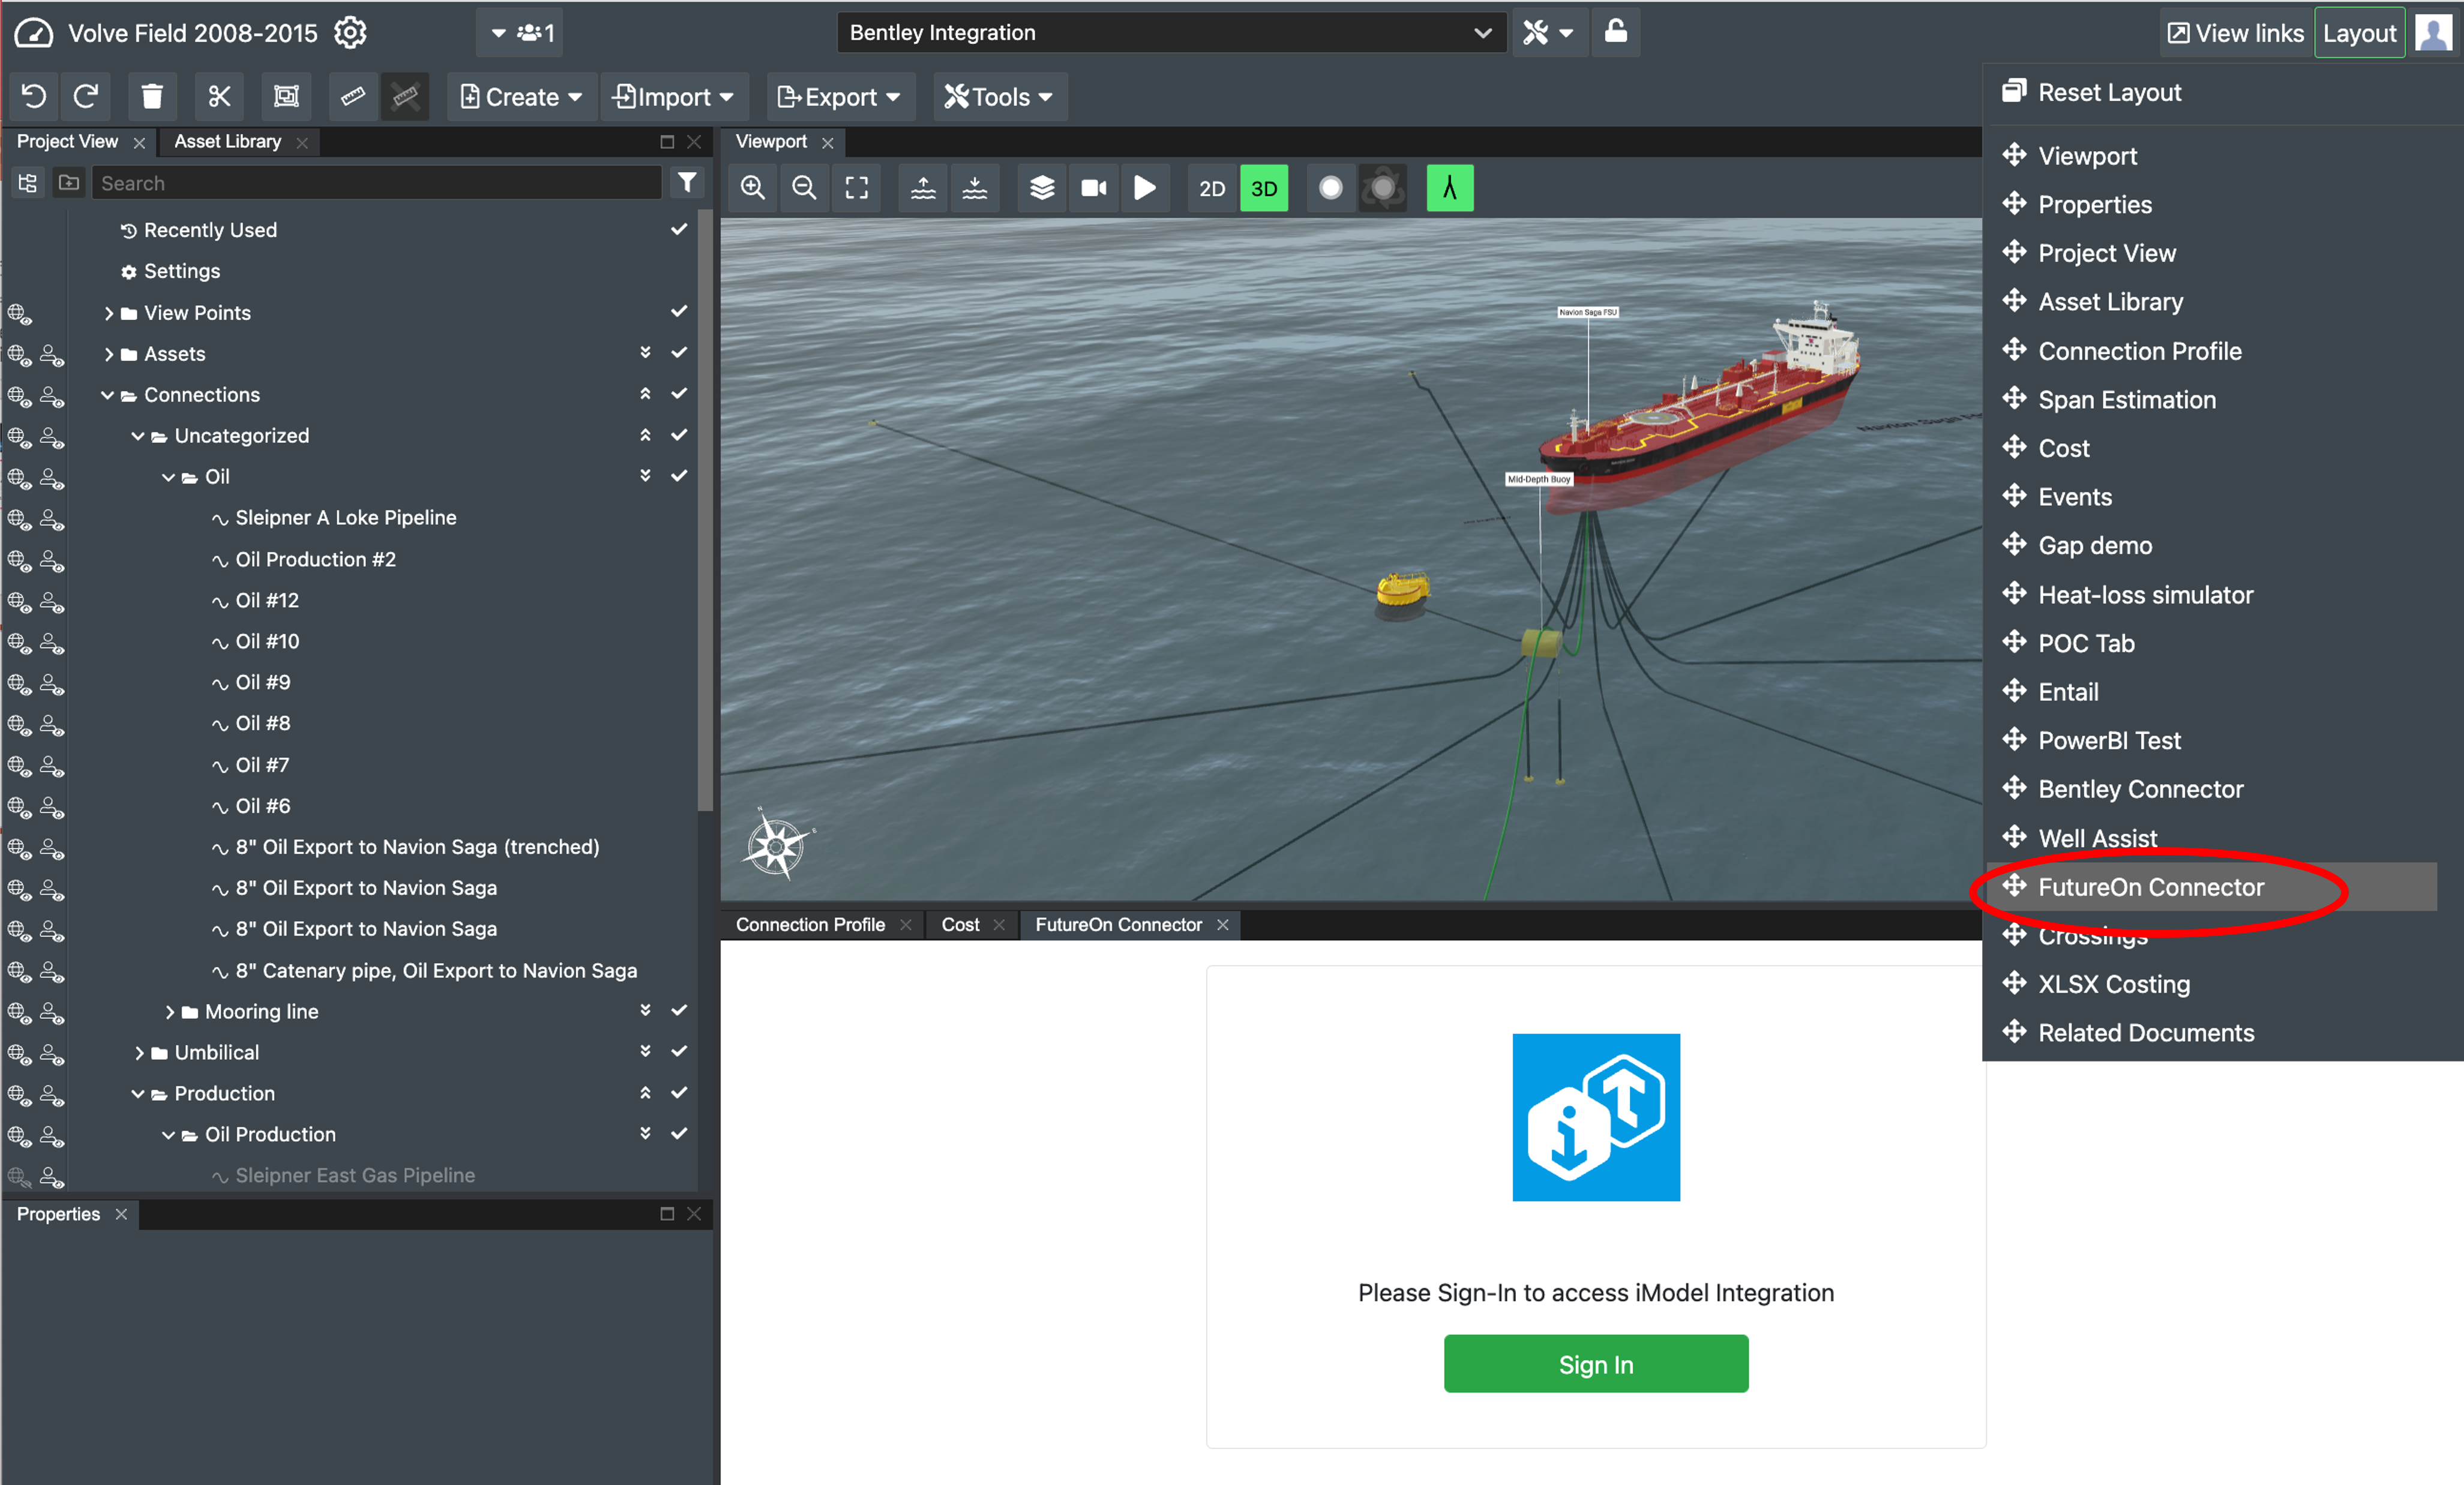Click the Layout button
The height and width of the screenshot is (1485, 2464).
[x=2359, y=33]
